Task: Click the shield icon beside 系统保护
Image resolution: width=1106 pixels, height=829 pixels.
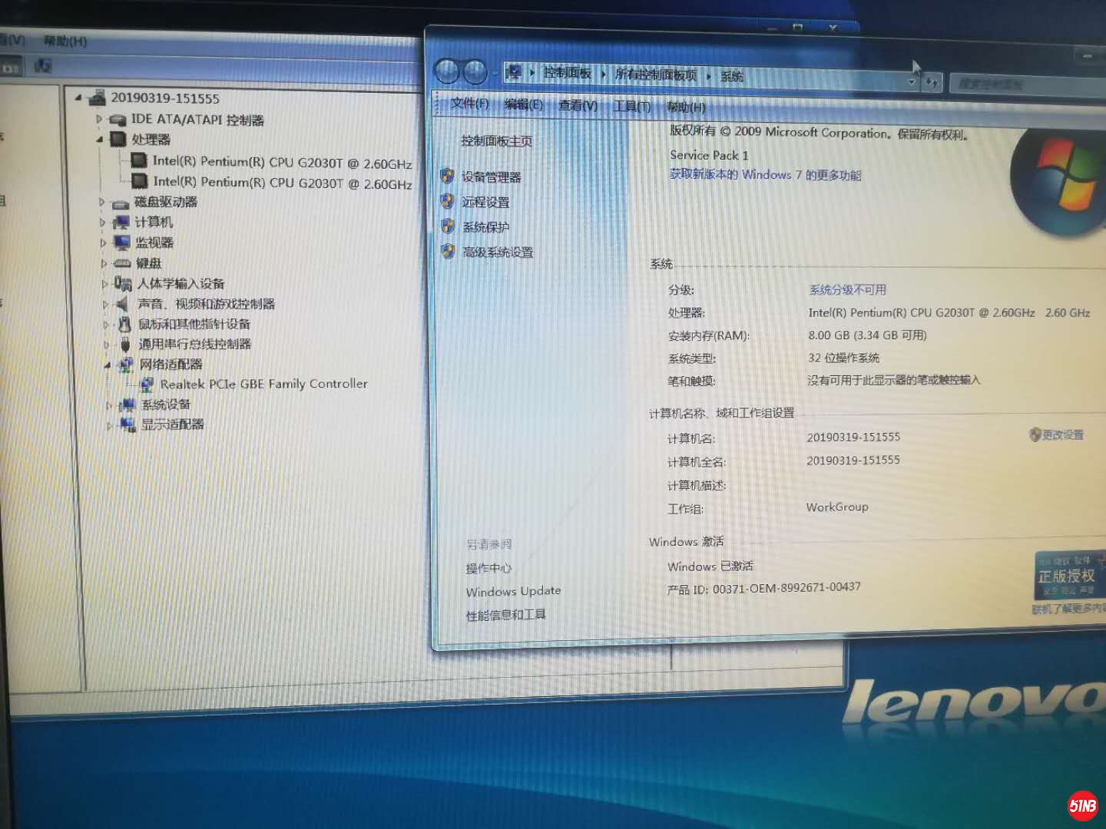Action: pyautogui.click(x=448, y=226)
